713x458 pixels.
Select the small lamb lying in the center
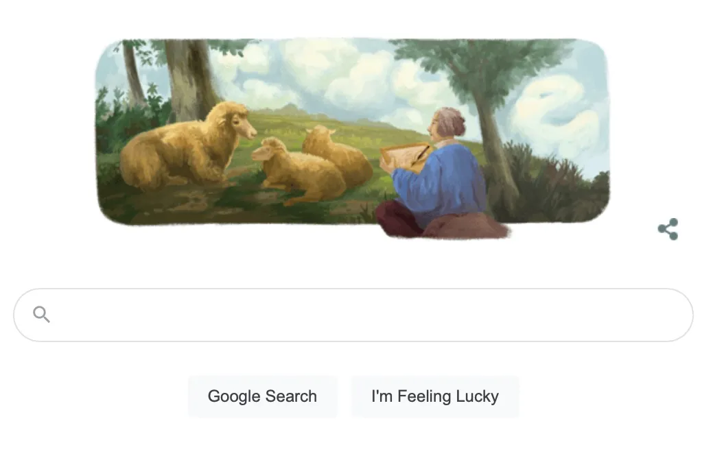[x=298, y=171]
